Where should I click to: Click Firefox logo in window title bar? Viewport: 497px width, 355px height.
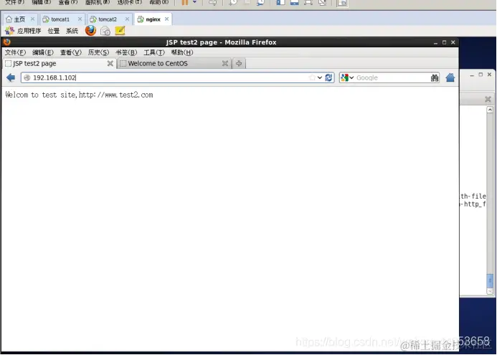coord(7,42)
